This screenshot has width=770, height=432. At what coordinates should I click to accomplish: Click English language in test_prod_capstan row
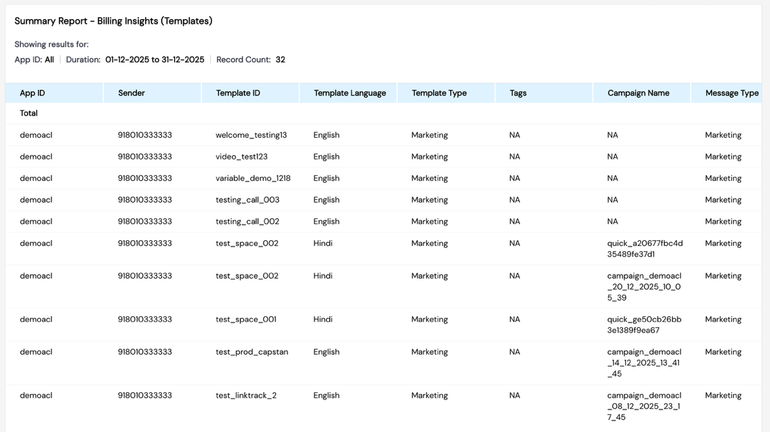point(326,352)
